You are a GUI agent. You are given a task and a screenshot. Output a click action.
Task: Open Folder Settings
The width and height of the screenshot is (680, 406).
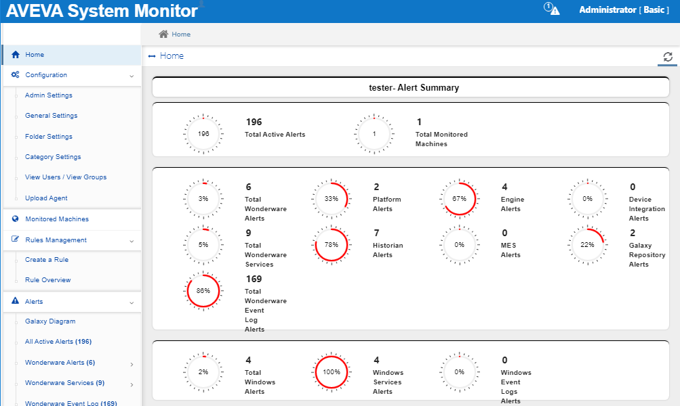pos(49,136)
